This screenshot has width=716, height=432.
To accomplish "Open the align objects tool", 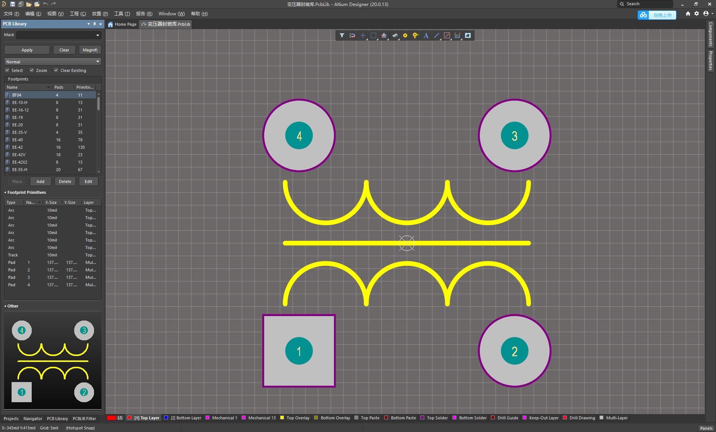I will [384, 35].
